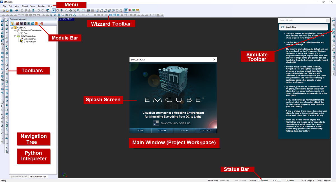Toggle Grid Snap in the status bar
Image resolution: width=336 pixels, height=182 pixels.
pos(309,180)
